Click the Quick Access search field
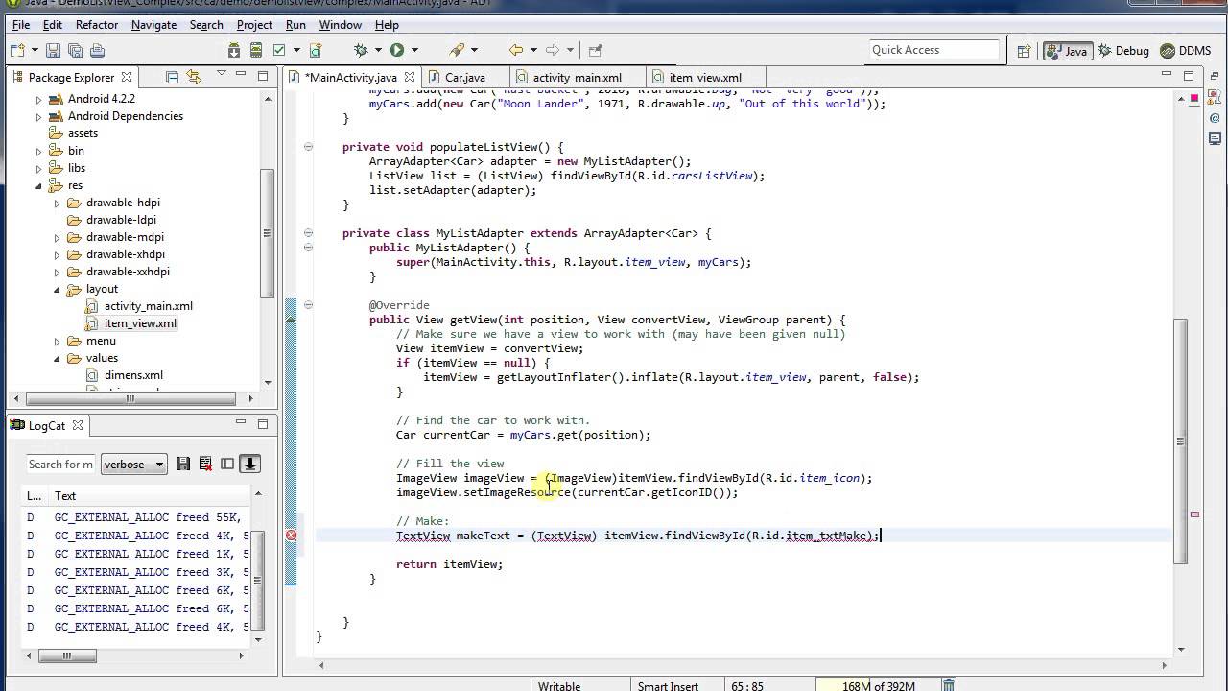The width and height of the screenshot is (1228, 691). [933, 50]
